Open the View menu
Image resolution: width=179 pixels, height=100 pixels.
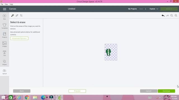tap(6, 4)
